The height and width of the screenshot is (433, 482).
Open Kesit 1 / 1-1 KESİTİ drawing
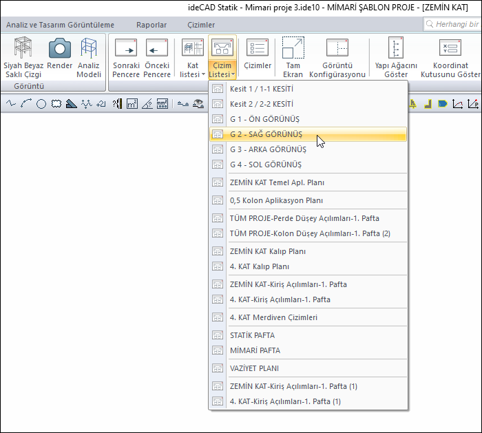tap(262, 89)
